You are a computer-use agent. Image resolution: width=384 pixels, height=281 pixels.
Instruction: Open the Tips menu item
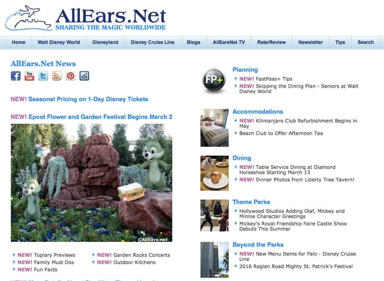click(x=340, y=42)
